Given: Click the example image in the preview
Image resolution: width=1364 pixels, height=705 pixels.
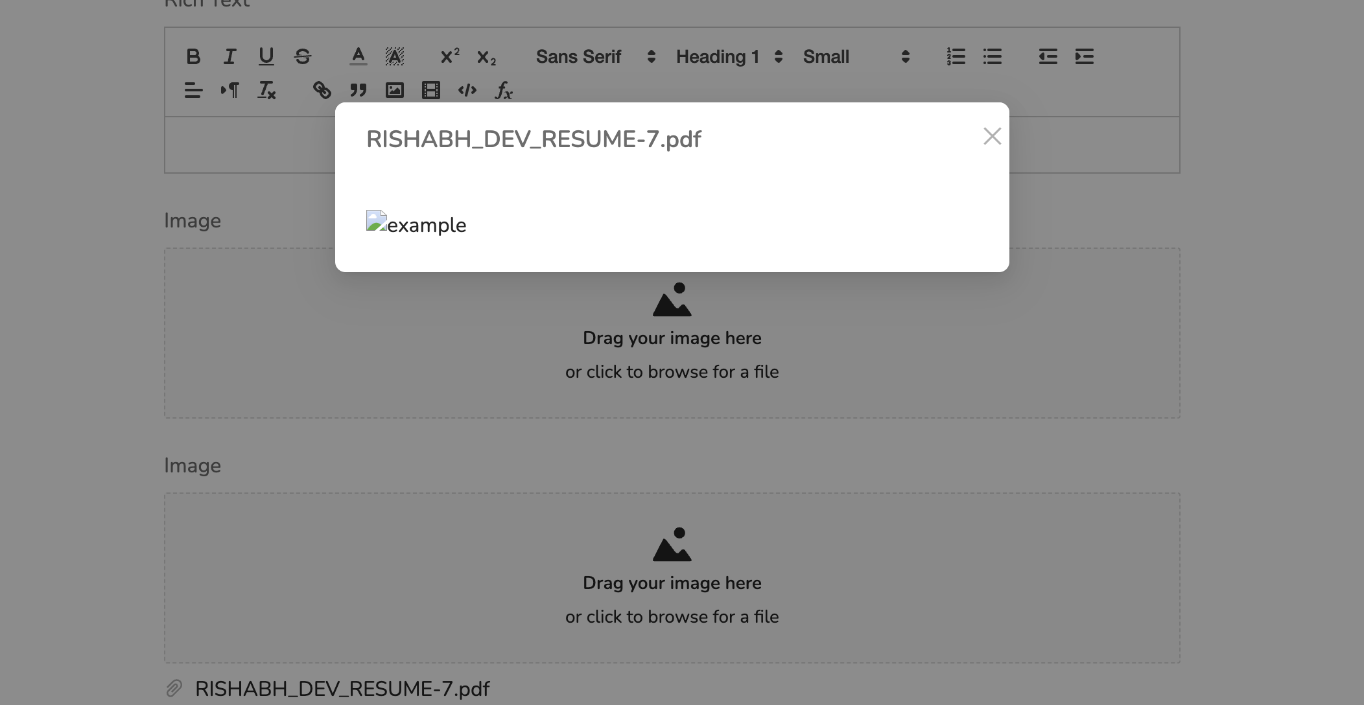Looking at the screenshot, I should pyautogui.click(x=416, y=224).
